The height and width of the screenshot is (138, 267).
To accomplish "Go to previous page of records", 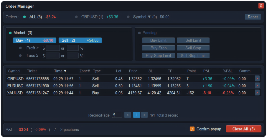I will [128, 115].
